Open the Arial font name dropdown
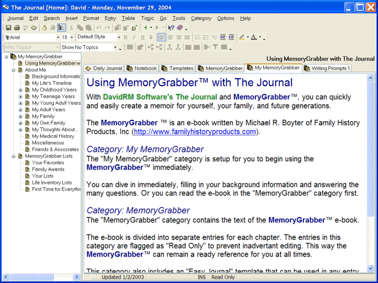The image size is (378, 283). coord(59,37)
